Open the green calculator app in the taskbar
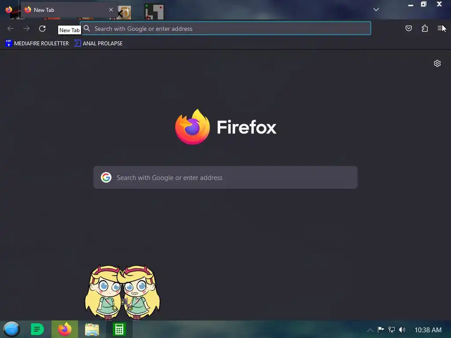The image size is (451, 338). pos(119,329)
